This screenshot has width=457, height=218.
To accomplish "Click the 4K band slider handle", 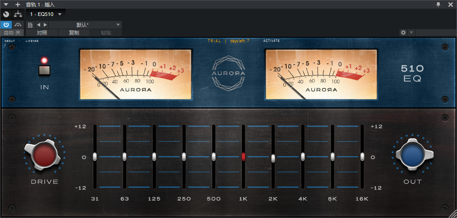I will point(303,157).
